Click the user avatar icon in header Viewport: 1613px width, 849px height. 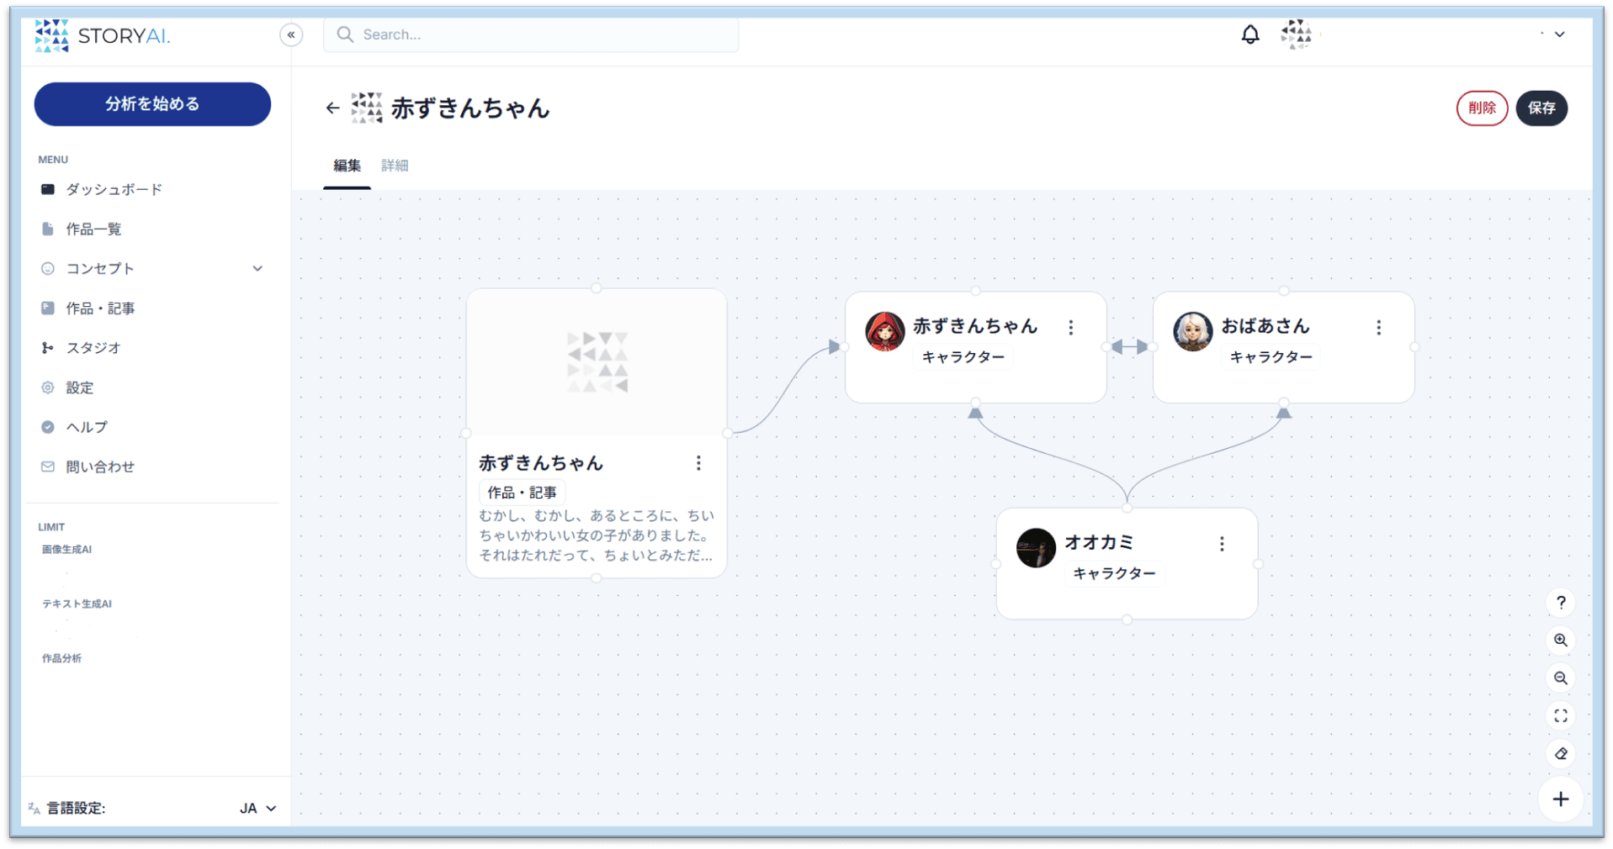[1296, 34]
